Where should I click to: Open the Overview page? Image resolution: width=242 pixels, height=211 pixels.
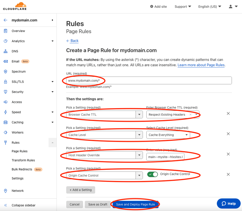pyautogui.click(x=18, y=31)
